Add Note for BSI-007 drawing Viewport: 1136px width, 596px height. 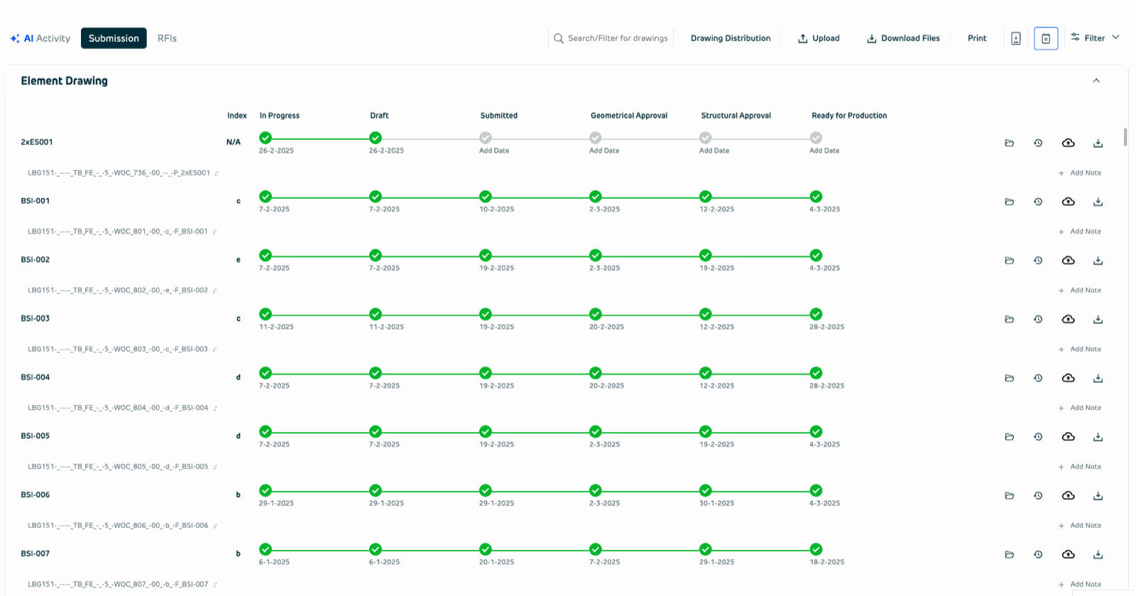pyautogui.click(x=1080, y=585)
